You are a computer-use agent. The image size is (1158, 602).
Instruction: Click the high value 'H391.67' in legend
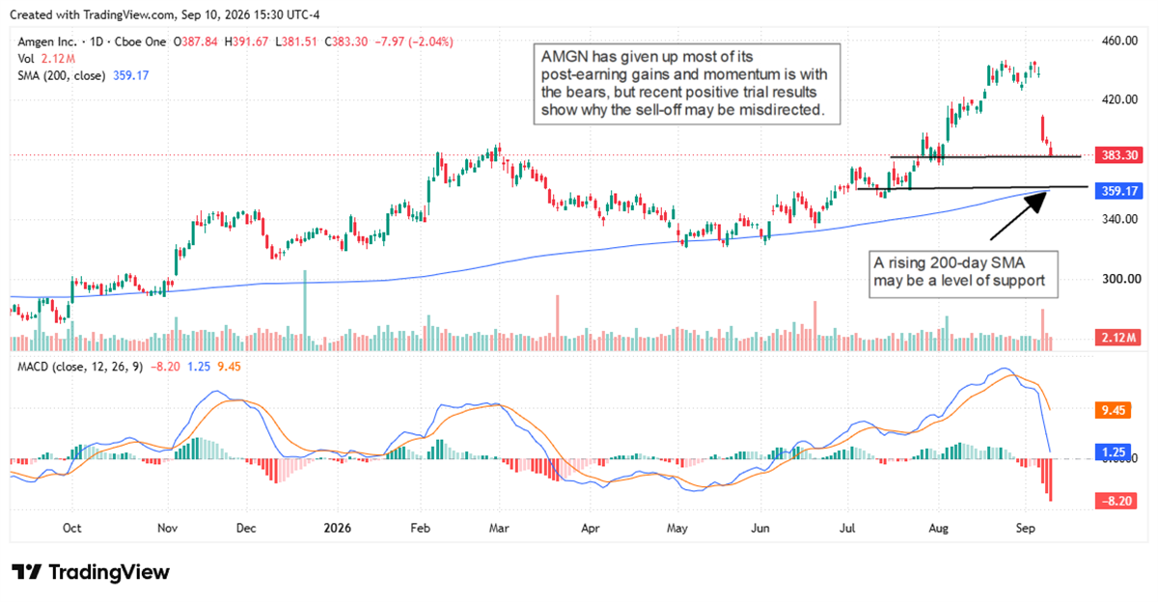(x=247, y=41)
